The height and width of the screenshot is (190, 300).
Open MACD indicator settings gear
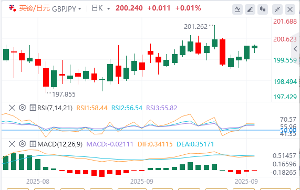[23, 144]
